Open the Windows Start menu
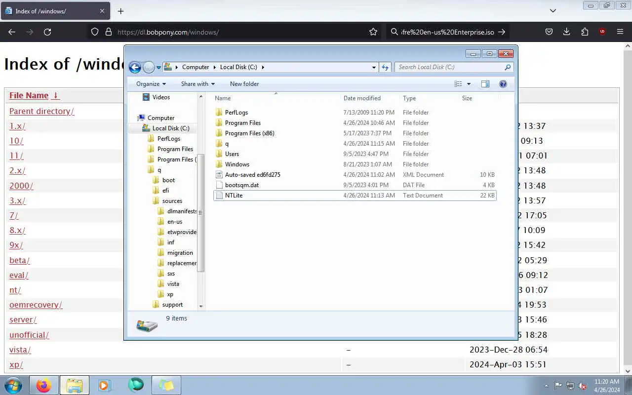 [x=13, y=385]
